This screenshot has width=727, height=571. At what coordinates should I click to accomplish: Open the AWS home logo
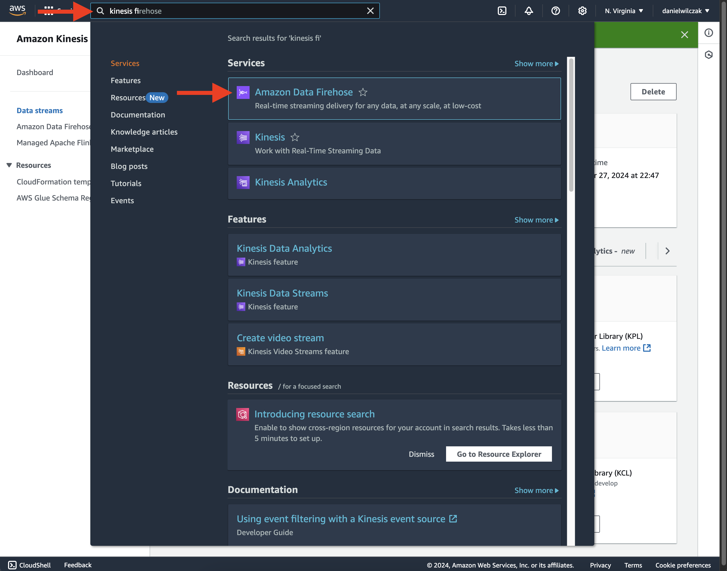click(17, 10)
